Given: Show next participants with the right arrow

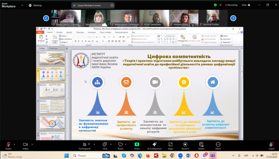Looking at the screenshot, I should tap(233, 18).
